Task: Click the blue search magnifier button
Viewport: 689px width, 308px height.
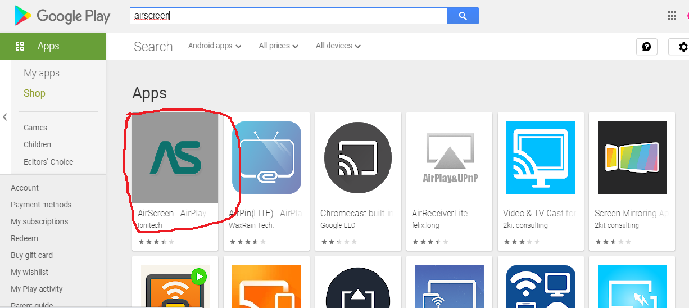Action: coord(463,16)
